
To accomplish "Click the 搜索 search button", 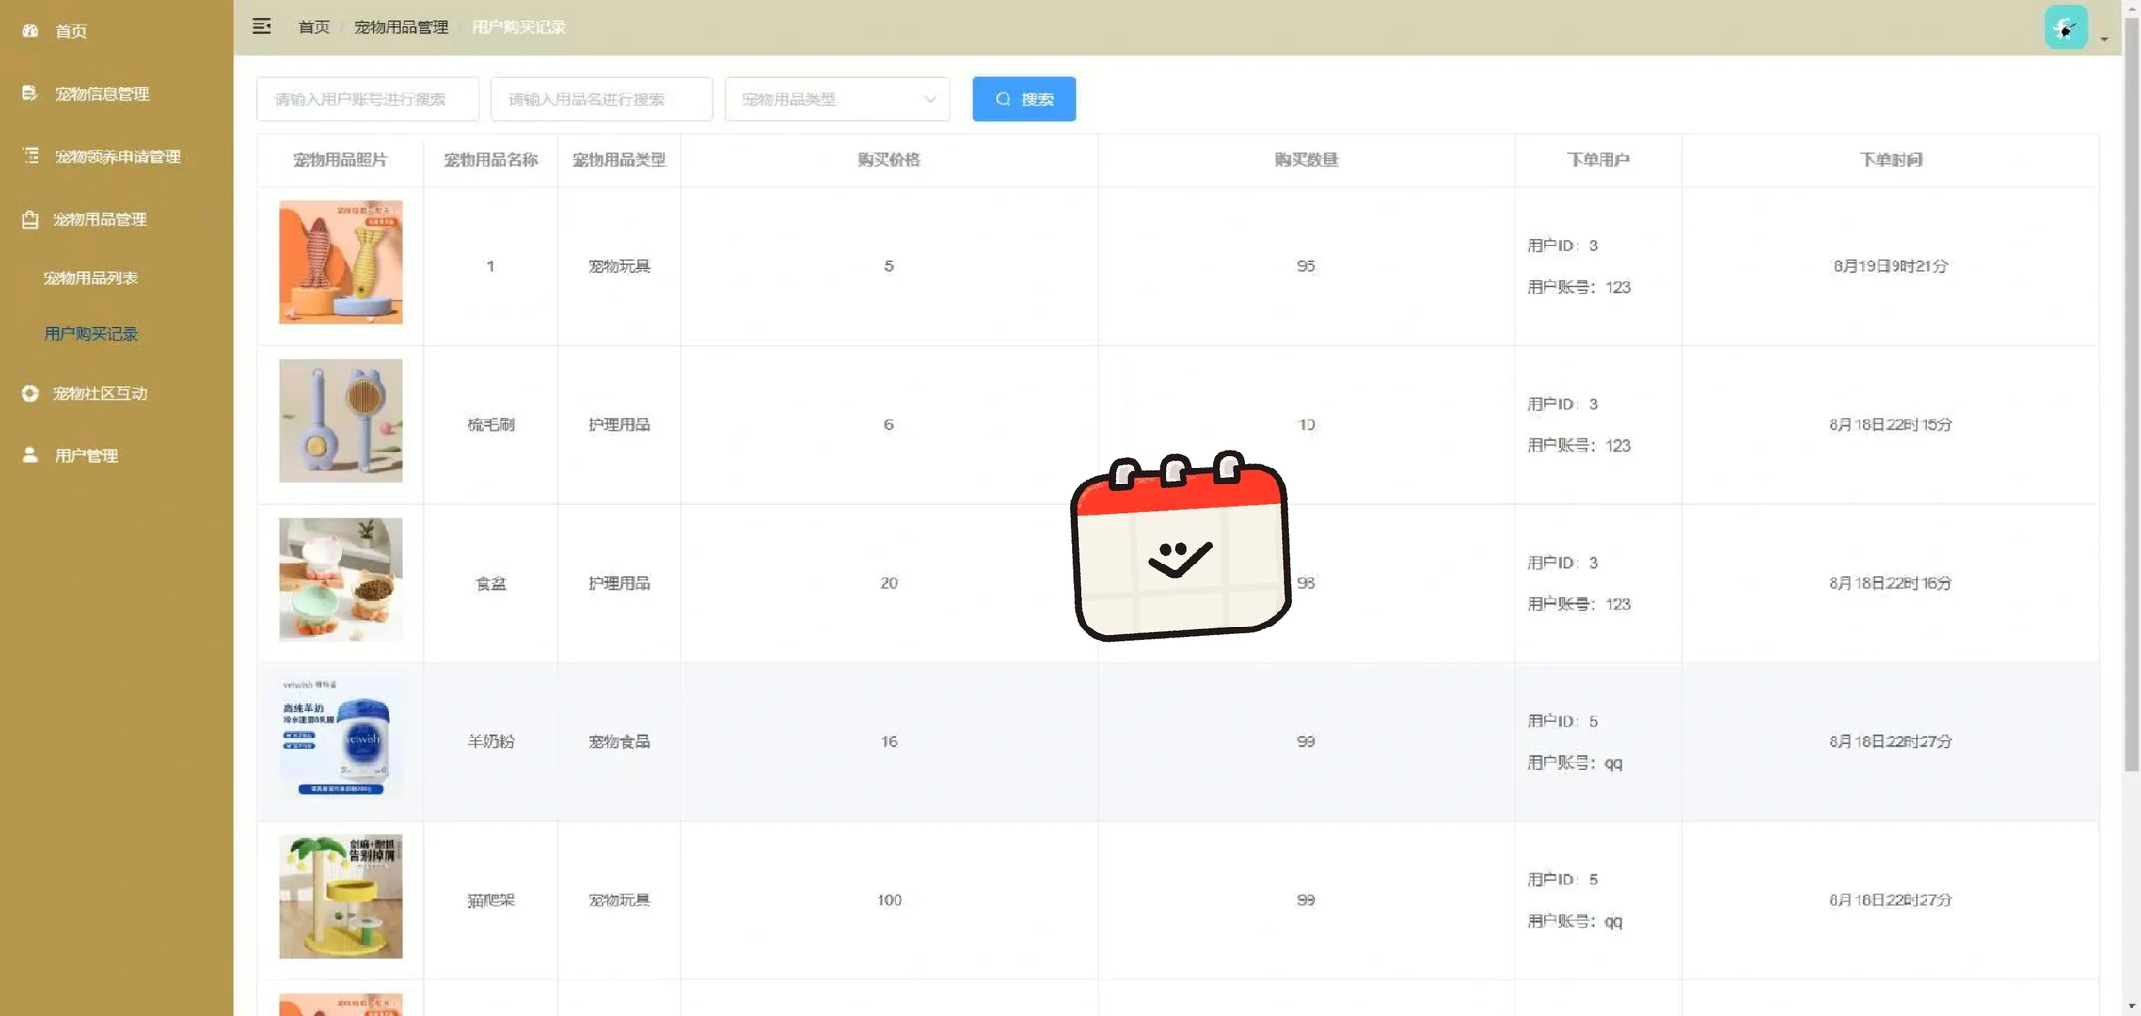I will [x=1023, y=99].
